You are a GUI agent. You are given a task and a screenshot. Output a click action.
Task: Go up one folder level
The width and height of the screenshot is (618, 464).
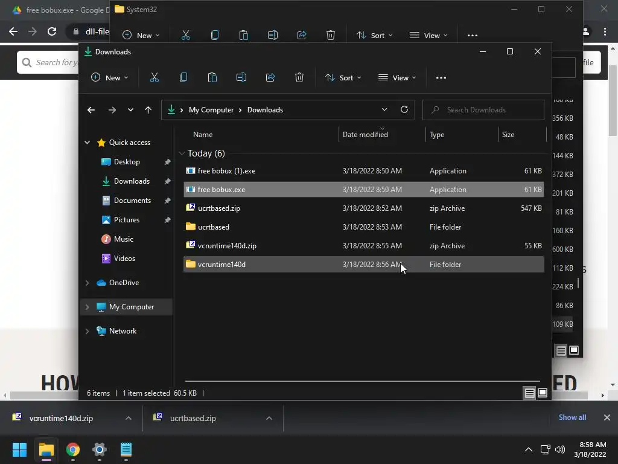point(148,110)
